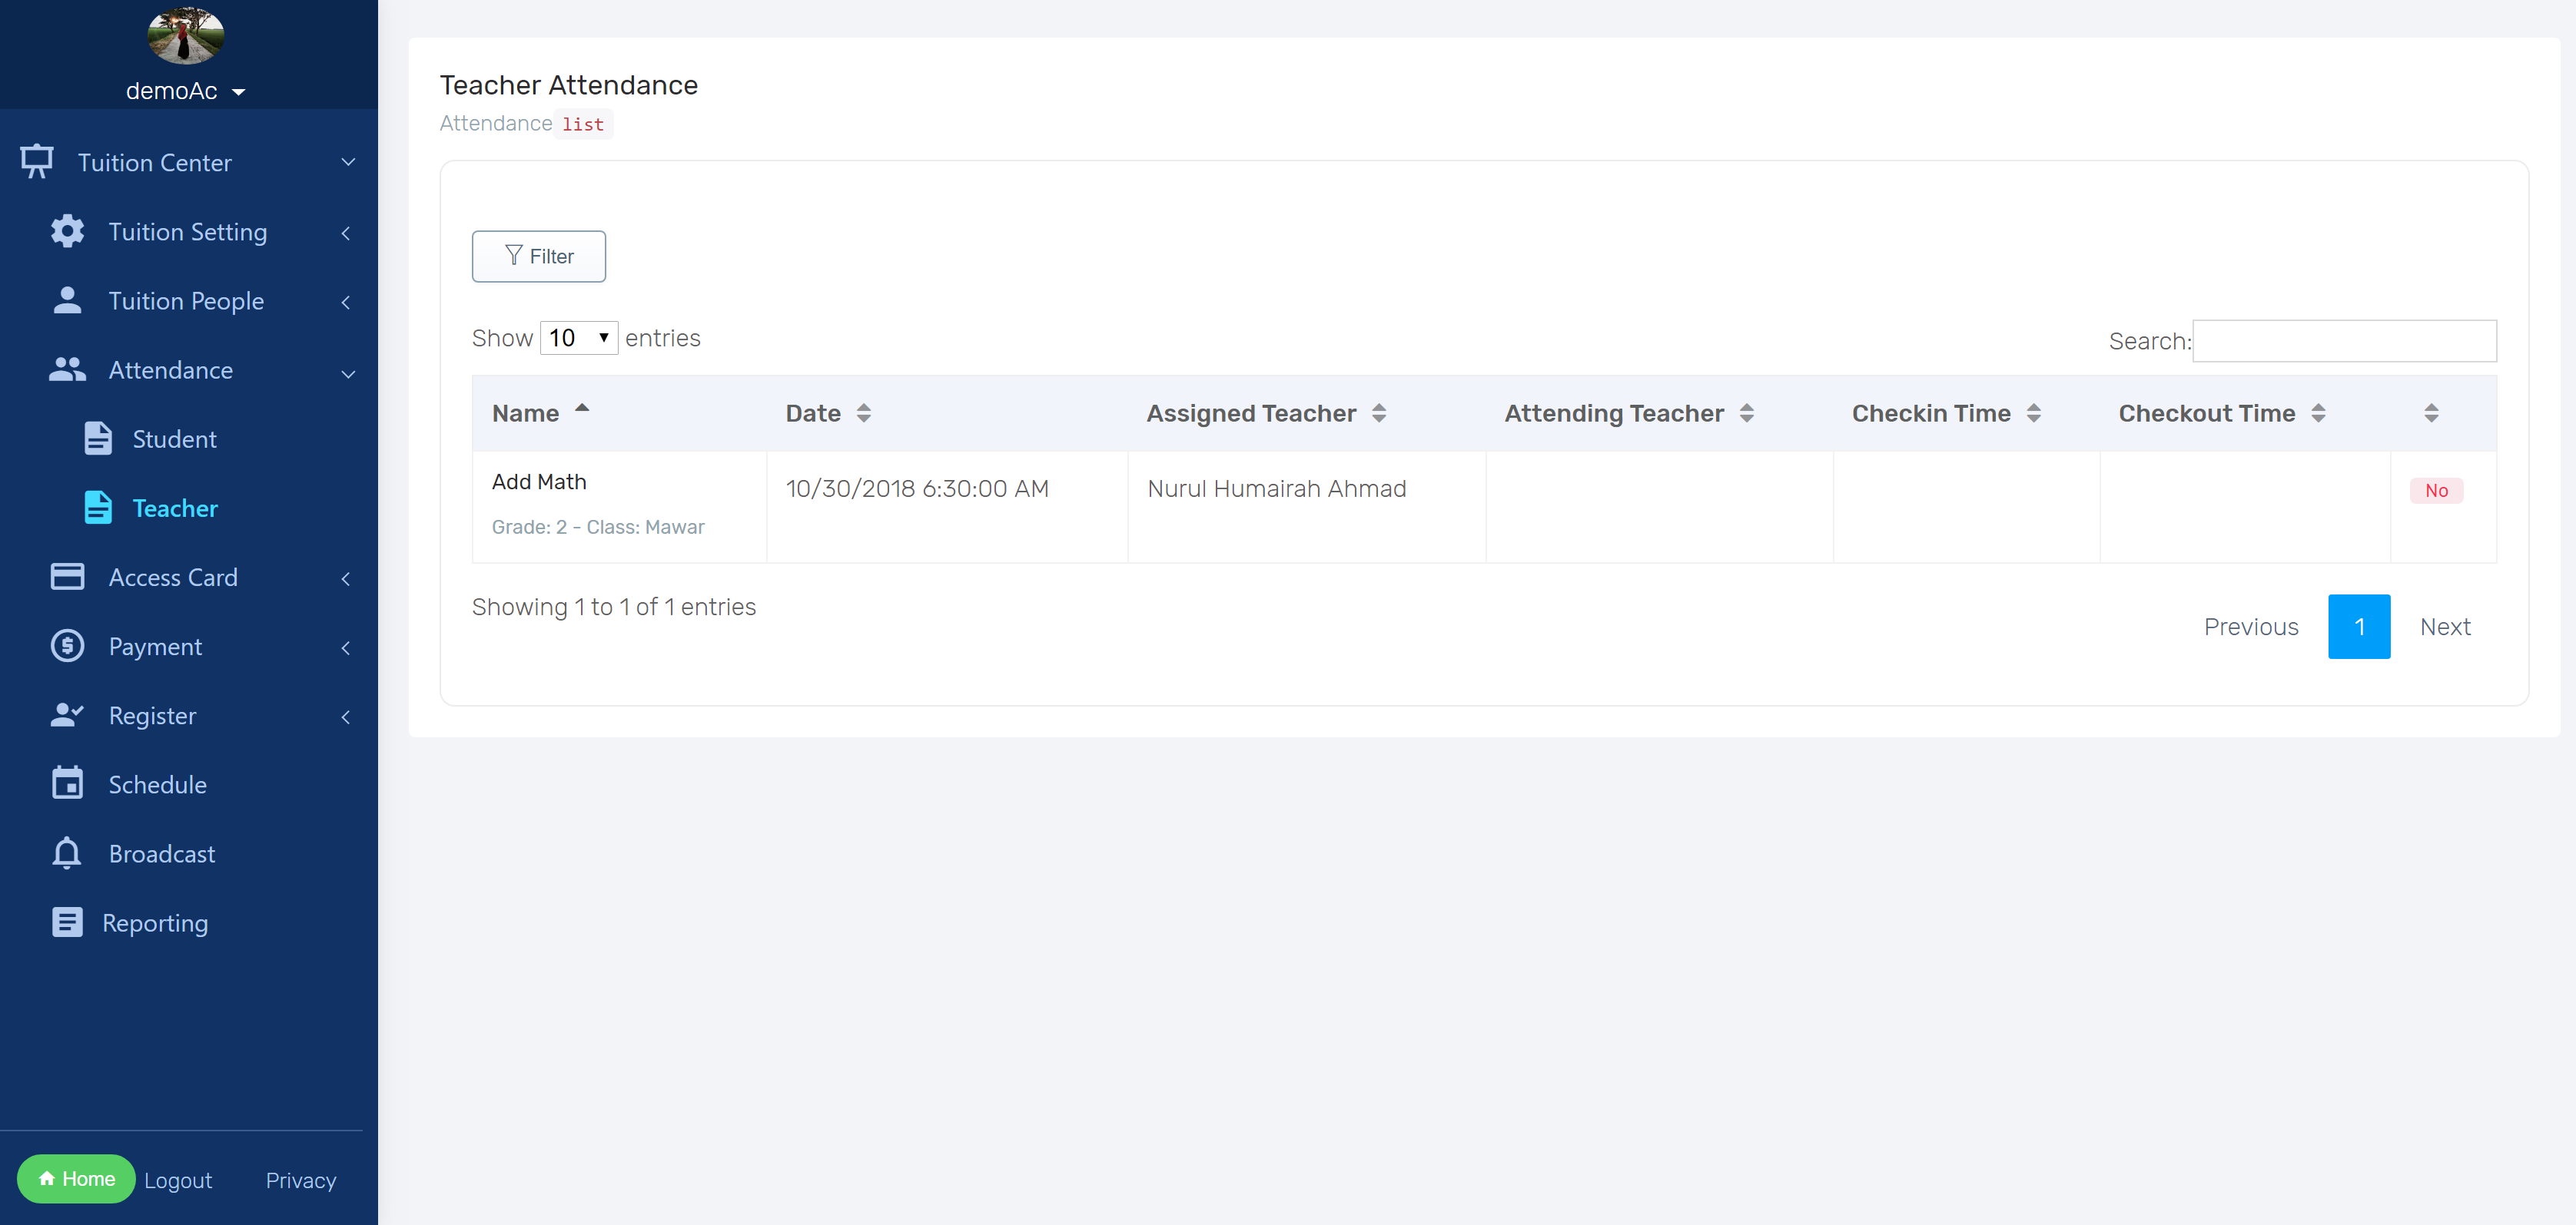2576x1225 pixels.
Task: Expand the Tuition Setting chevron
Action: click(x=346, y=233)
